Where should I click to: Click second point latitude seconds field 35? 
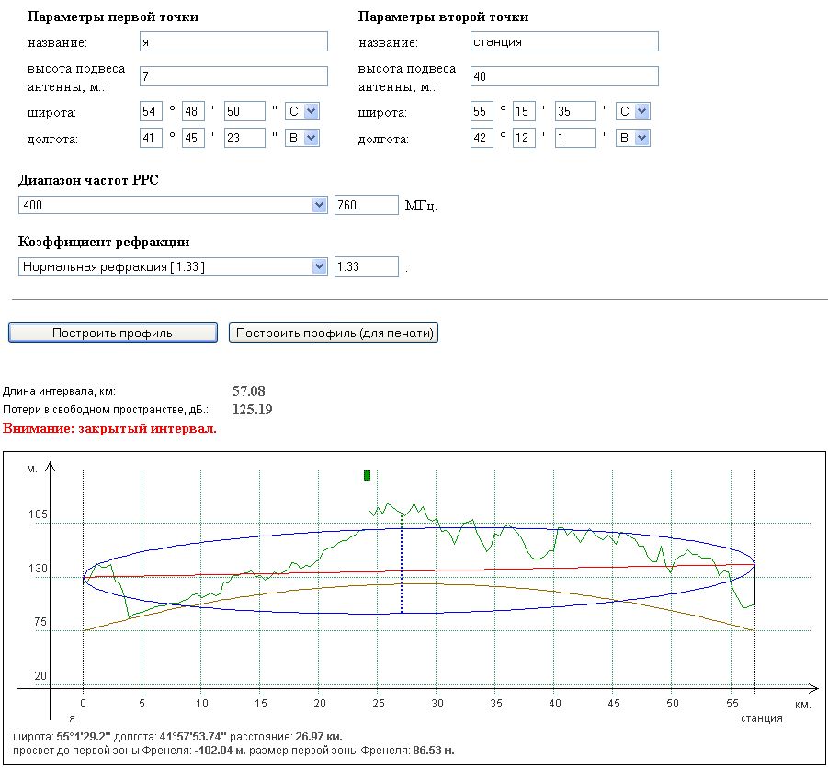pos(575,111)
